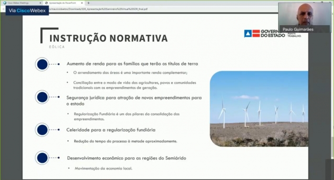Click blue circle beside 'Celeridade'
Screen dimensions: 334x180
coord(42,130)
